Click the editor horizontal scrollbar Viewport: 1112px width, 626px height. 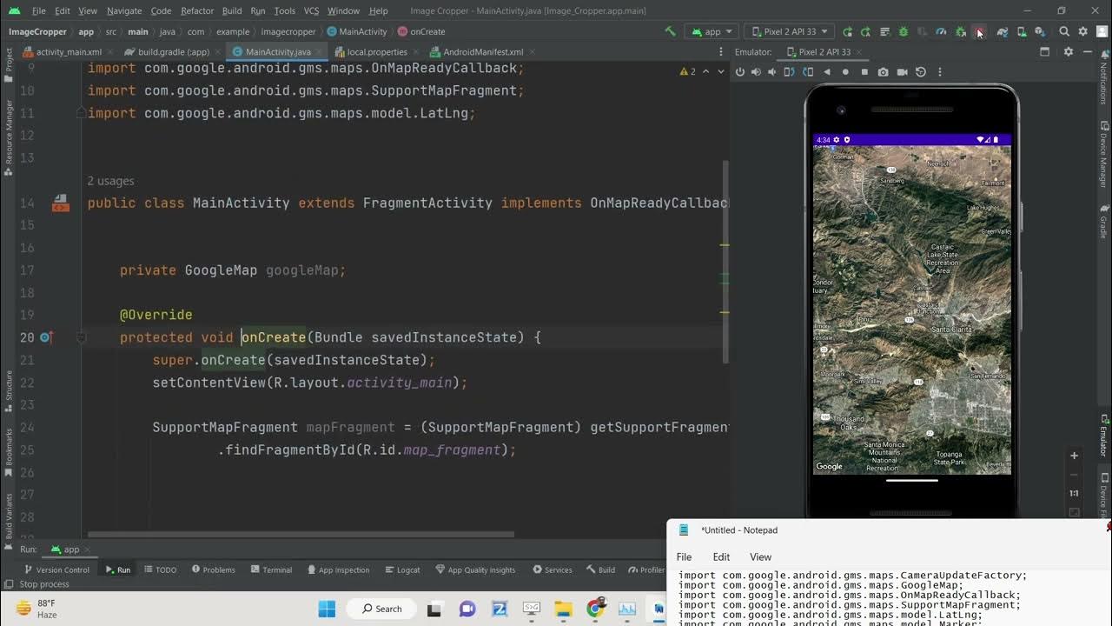pos(301,535)
